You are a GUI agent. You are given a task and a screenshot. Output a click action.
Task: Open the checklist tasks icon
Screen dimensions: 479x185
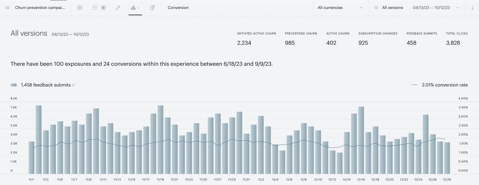tap(153, 8)
